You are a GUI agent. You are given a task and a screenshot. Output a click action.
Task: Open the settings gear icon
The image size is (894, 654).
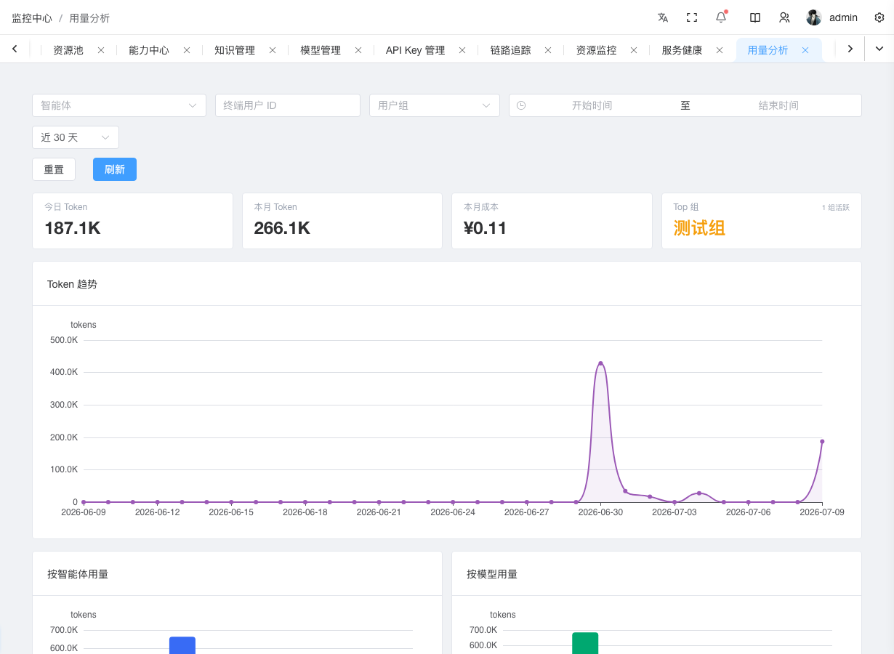tap(879, 17)
